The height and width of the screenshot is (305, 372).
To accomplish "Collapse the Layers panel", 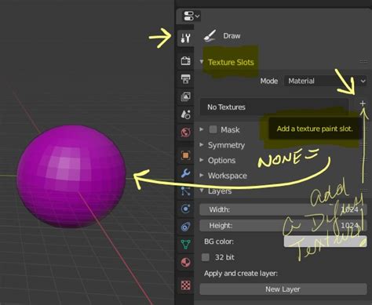I will [202, 191].
